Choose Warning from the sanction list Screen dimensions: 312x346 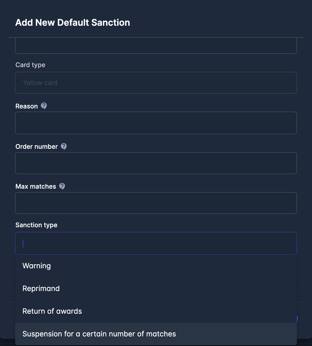point(37,266)
